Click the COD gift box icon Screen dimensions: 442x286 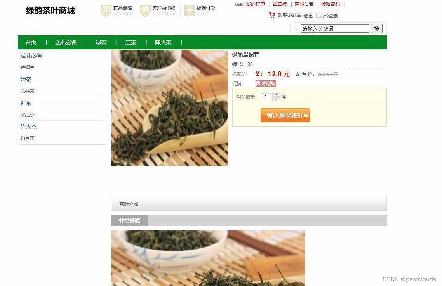[190, 11]
